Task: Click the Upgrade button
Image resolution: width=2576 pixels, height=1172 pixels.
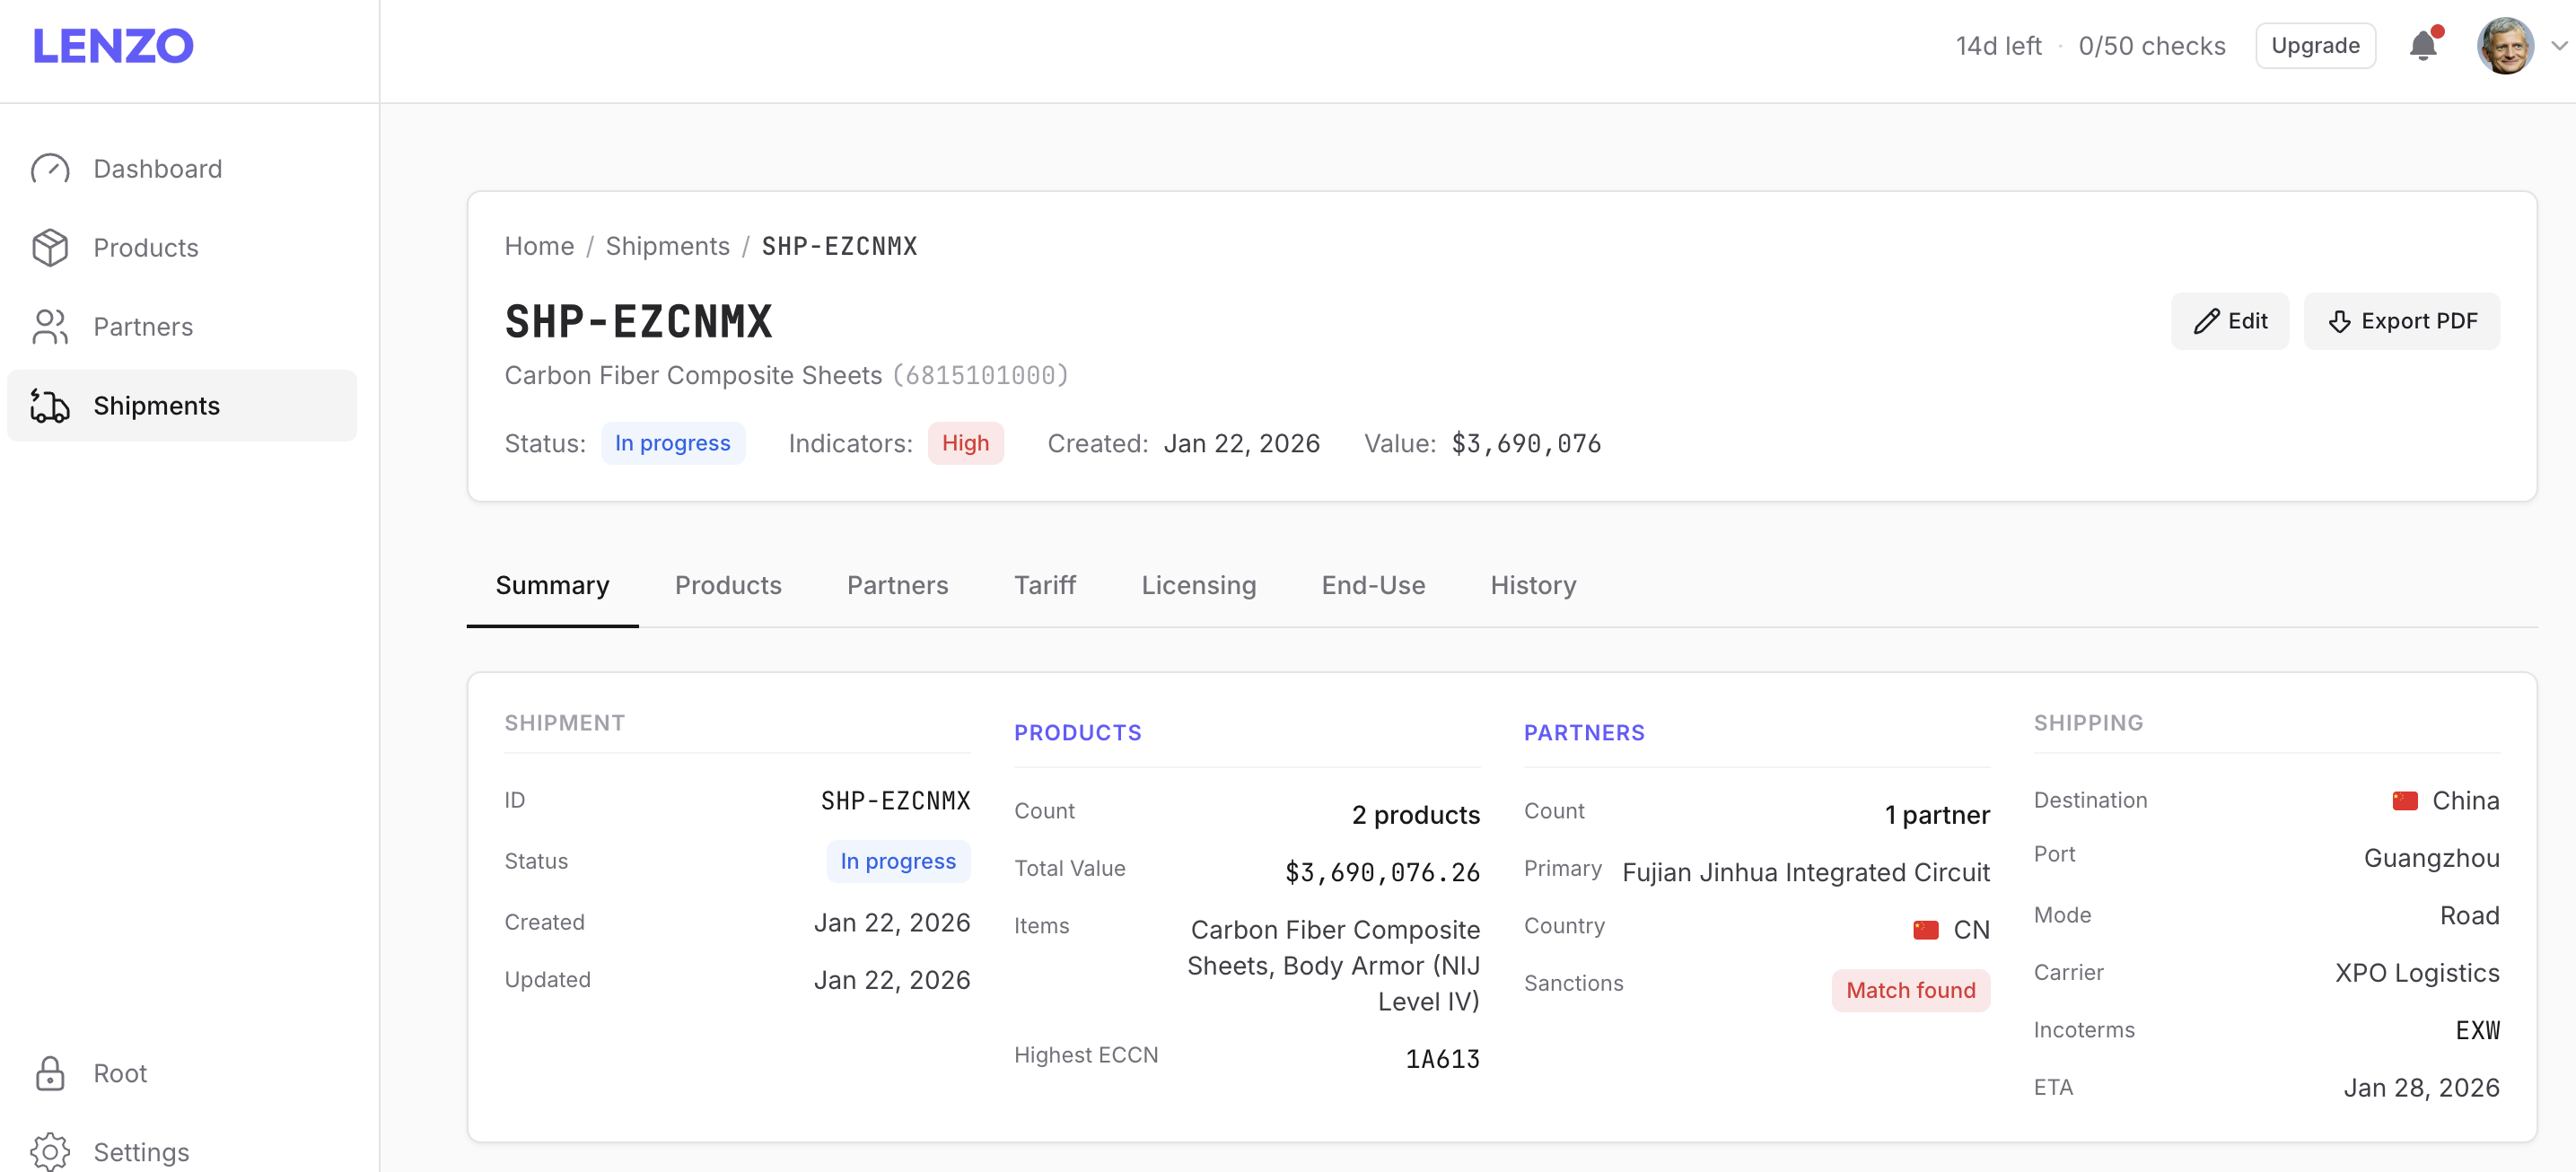Action: (2315, 45)
